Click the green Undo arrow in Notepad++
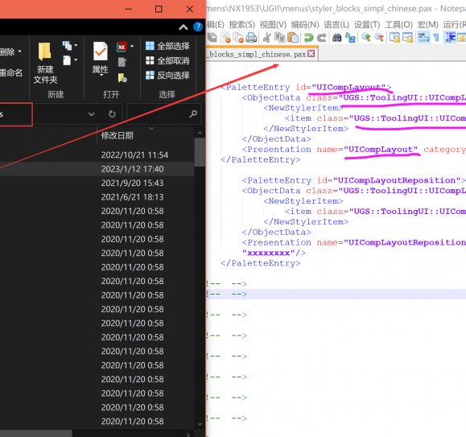Image resolution: width=466 pixels, height=437 pixels. pos(308,38)
